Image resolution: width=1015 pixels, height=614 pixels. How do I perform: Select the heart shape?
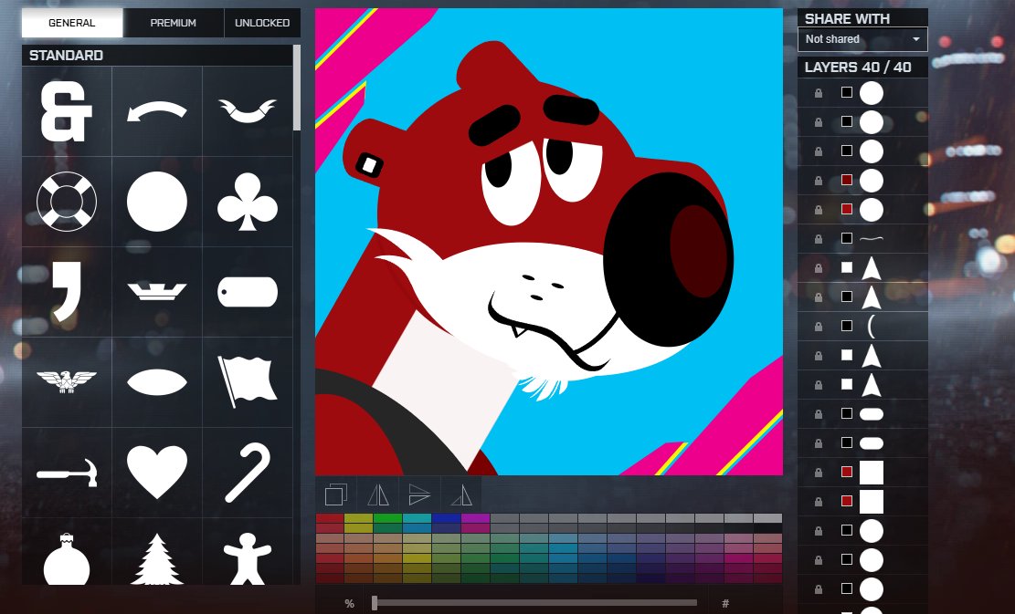click(x=156, y=472)
